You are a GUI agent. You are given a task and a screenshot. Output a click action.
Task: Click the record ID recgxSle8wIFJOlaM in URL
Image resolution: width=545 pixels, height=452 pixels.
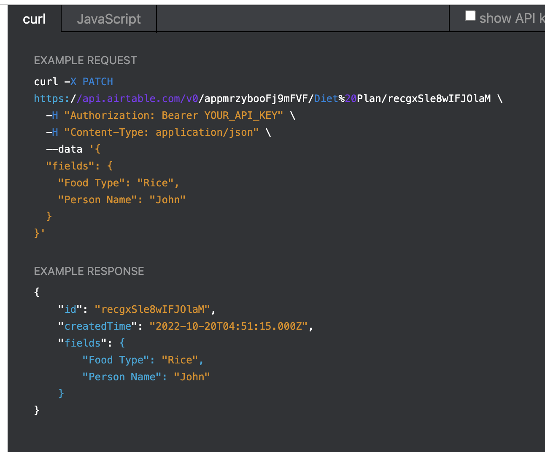(439, 98)
